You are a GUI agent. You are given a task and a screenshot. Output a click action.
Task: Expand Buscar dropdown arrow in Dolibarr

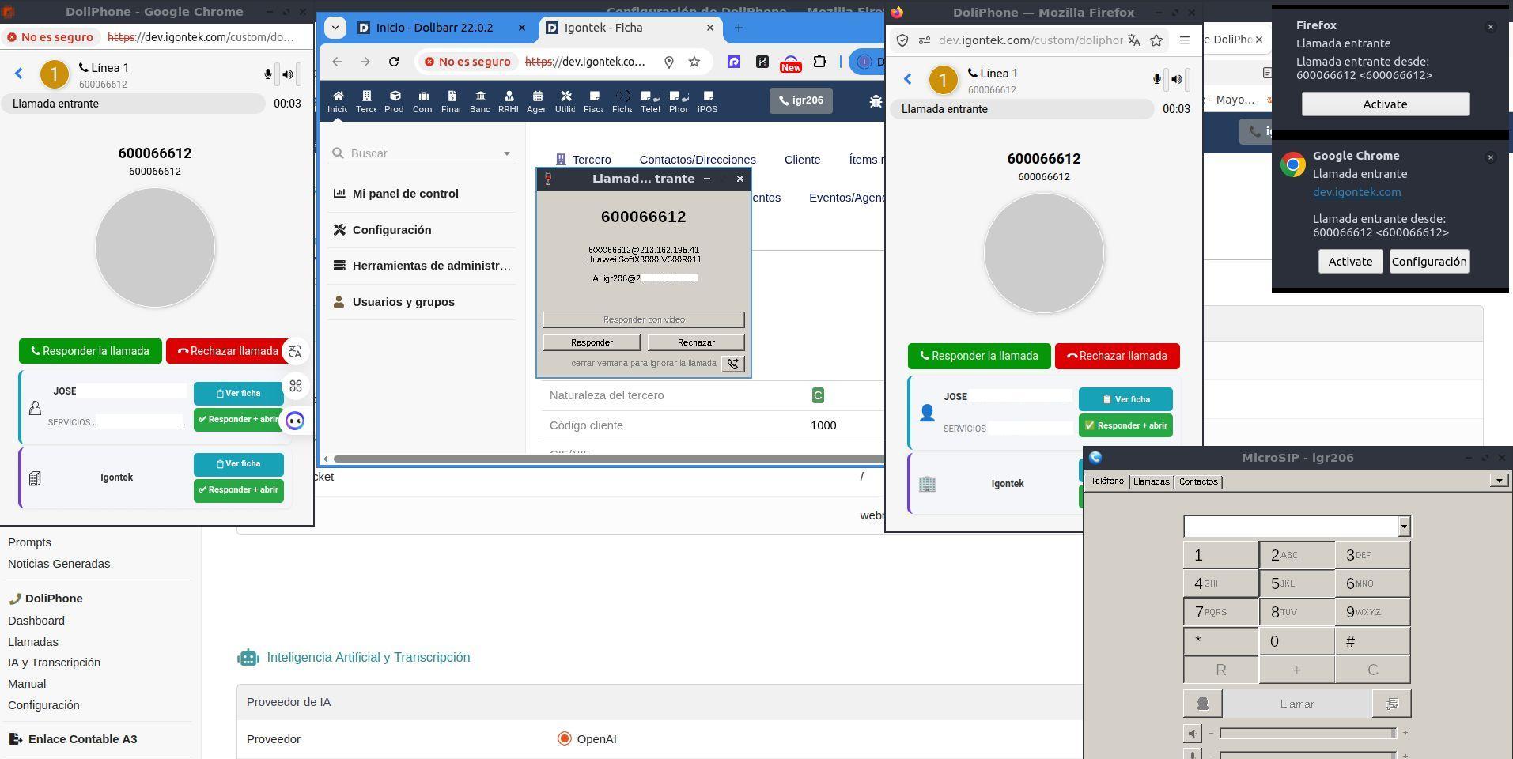click(x=507, y=153)
